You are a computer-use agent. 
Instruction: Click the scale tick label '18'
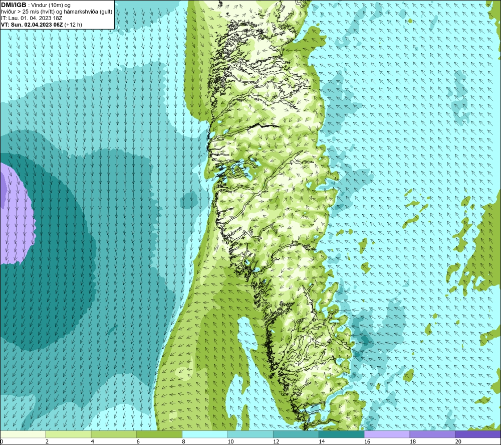pos(413,441)
